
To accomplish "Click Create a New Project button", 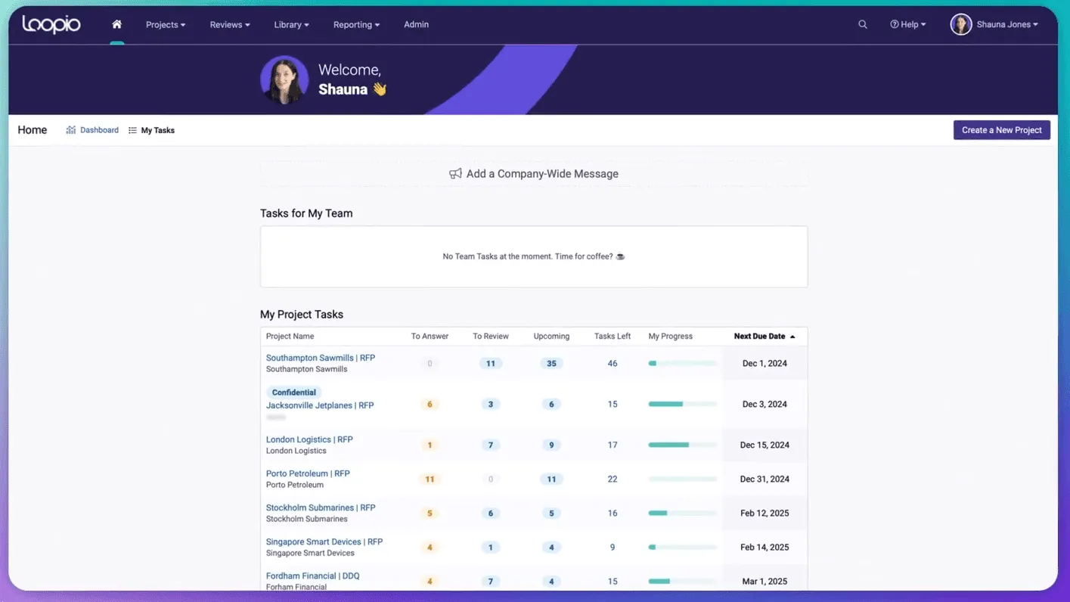I will coord(1001,130).
